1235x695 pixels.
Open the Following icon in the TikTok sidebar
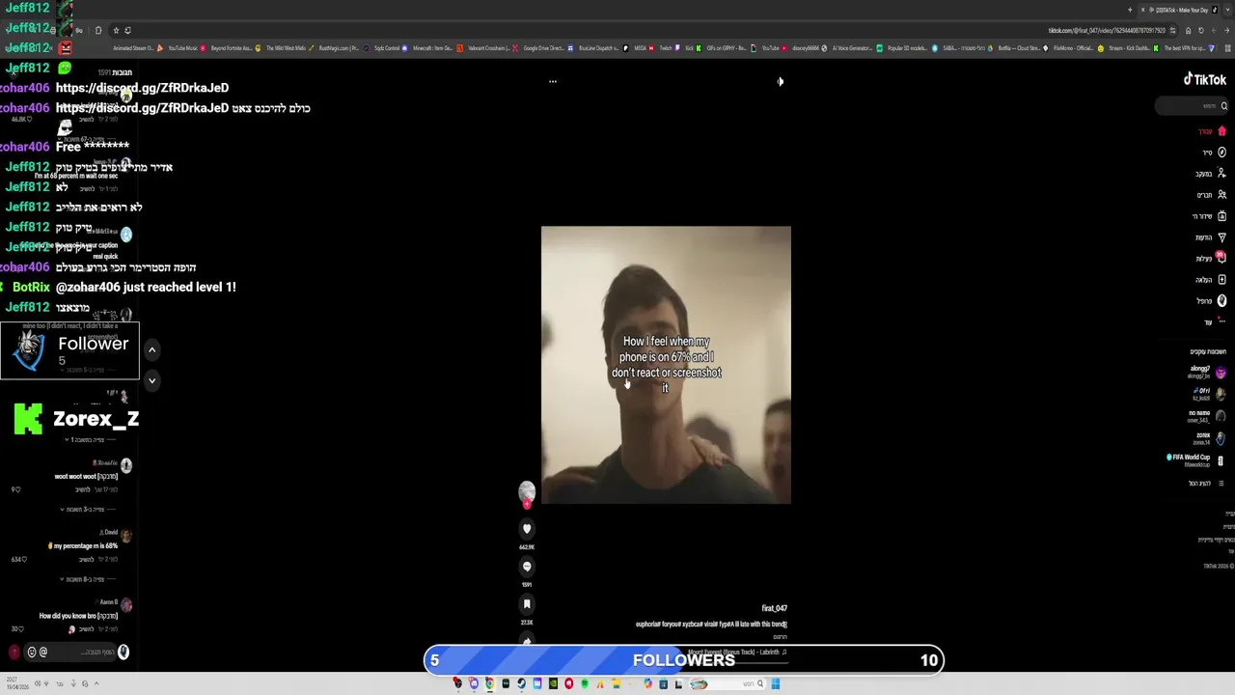1221,174
